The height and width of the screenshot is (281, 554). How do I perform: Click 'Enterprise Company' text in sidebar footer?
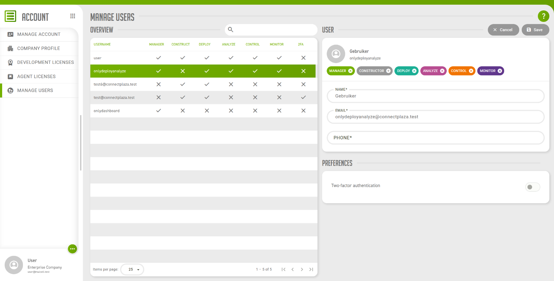pos(45,267)
